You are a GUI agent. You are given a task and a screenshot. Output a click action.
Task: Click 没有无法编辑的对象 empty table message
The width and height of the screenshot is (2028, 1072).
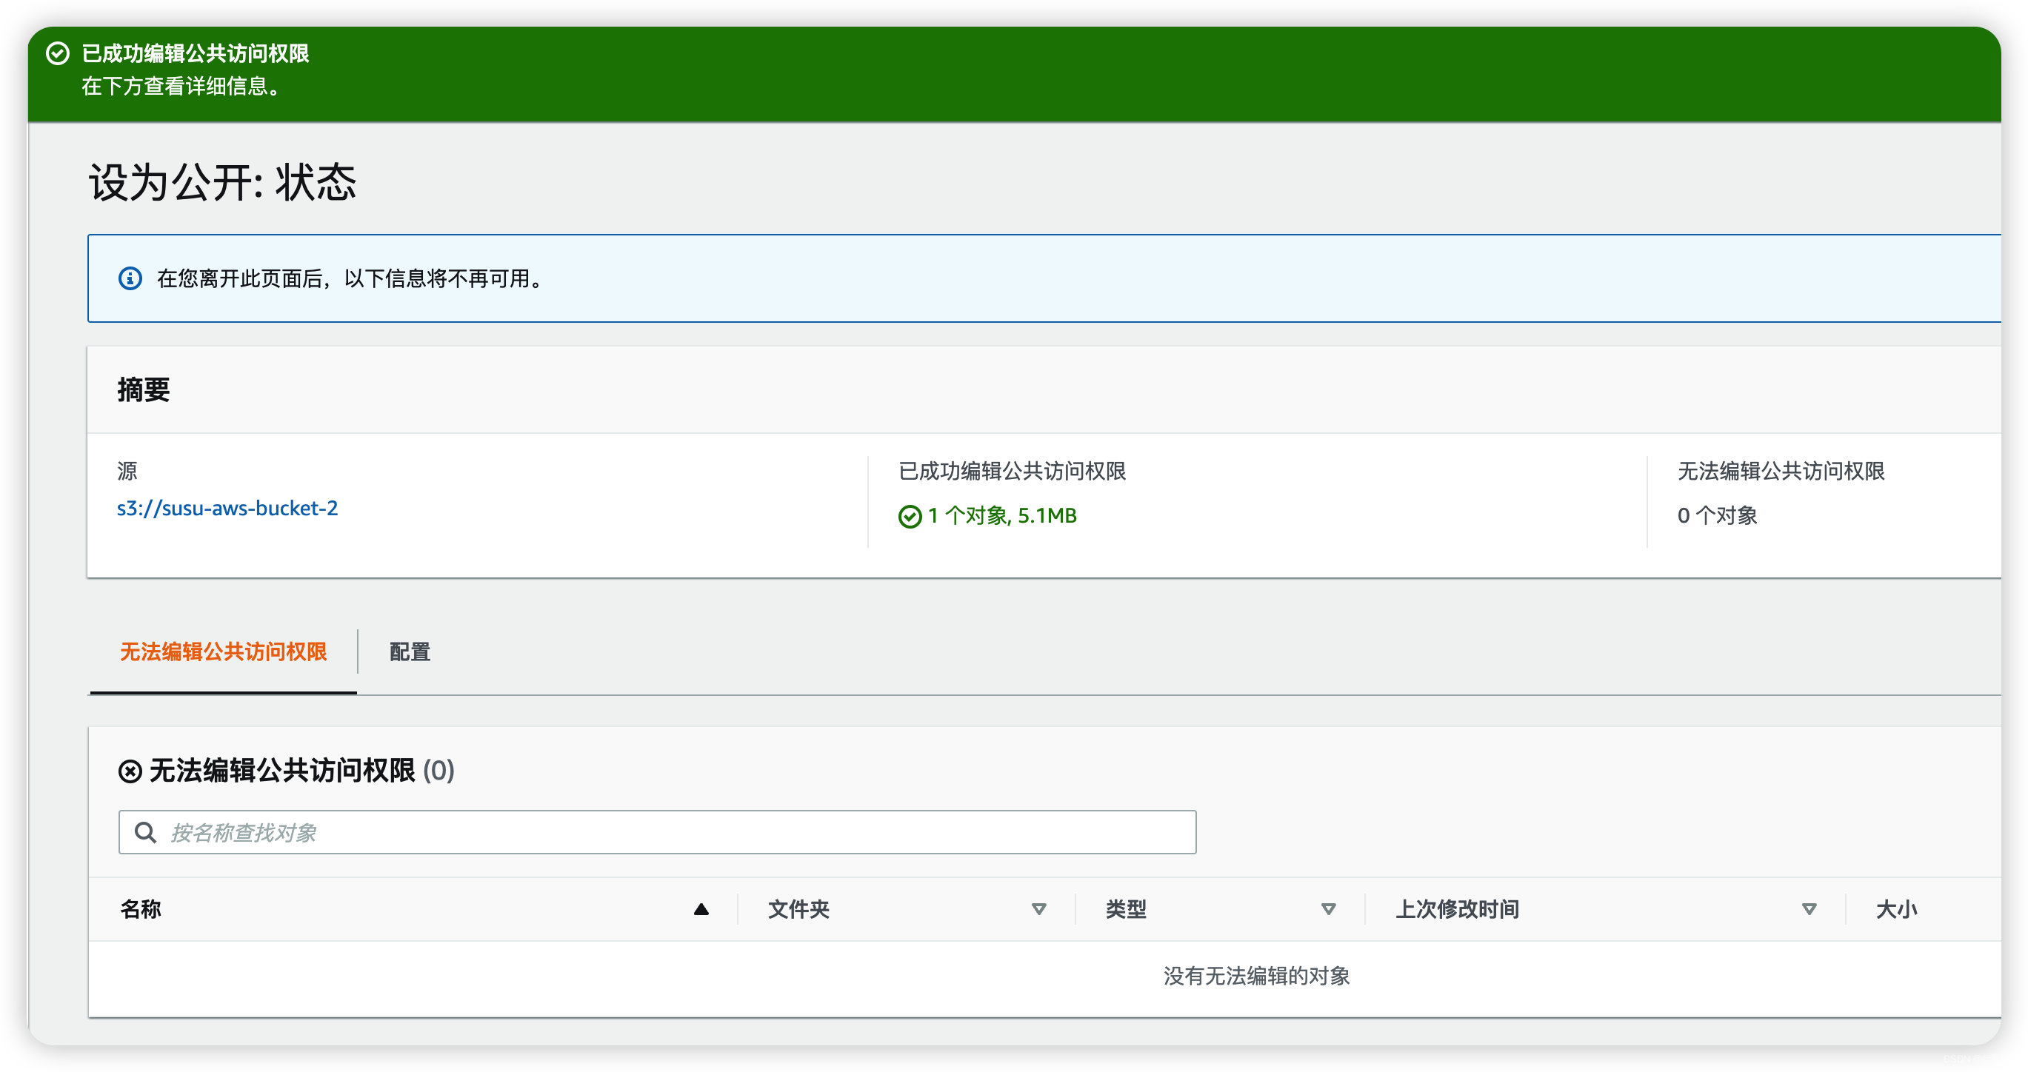1256,976
